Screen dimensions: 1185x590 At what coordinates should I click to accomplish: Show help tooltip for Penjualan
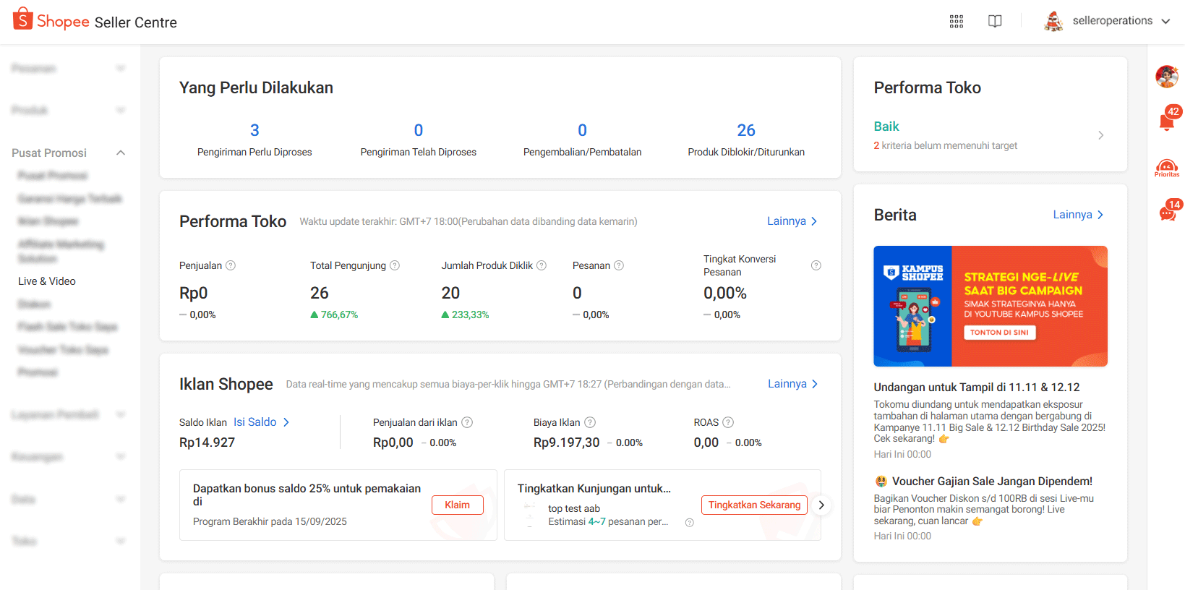click(231, 265)
